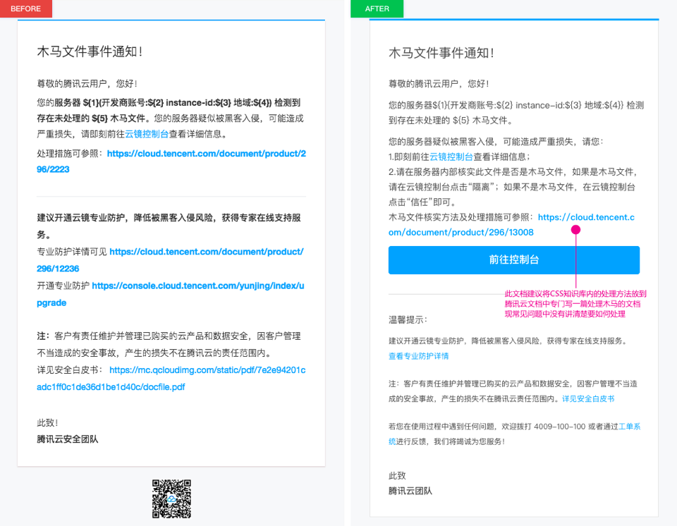
Task: Click BEFORE heading 木马文件事件通知!
Action: click(x=90, y=51)
